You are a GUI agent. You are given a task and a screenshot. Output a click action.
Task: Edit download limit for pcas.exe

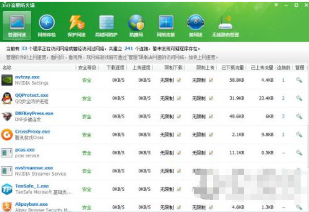(179, 153)
